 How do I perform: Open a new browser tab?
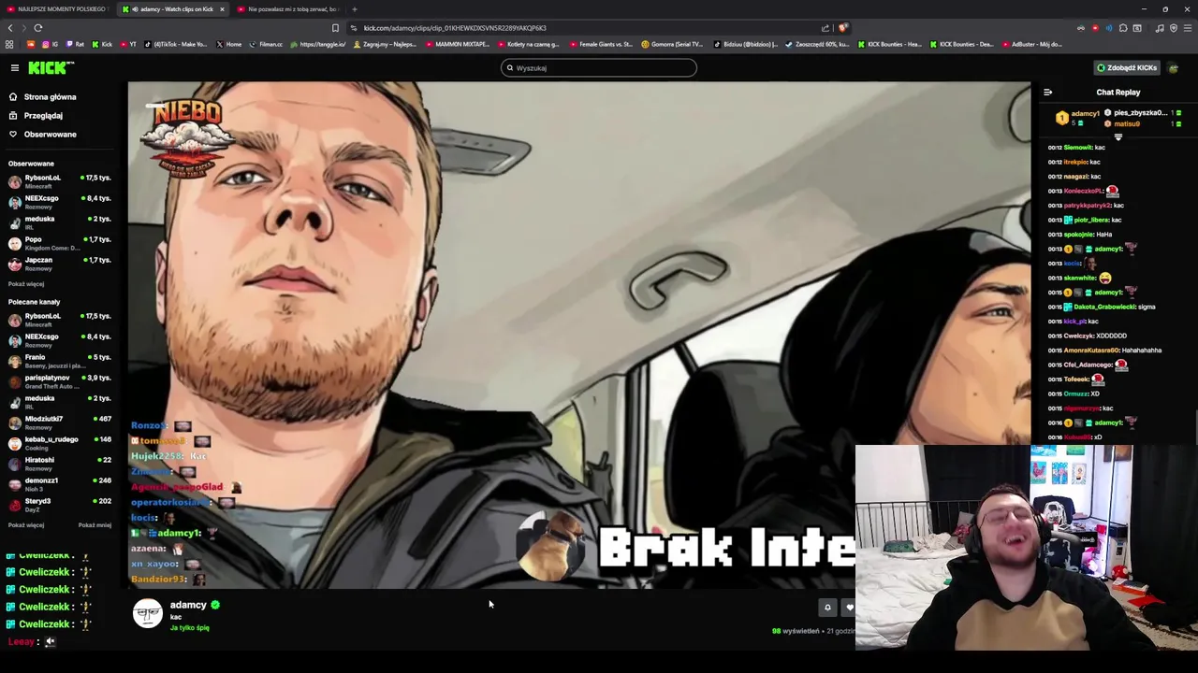tap(355, 9)
